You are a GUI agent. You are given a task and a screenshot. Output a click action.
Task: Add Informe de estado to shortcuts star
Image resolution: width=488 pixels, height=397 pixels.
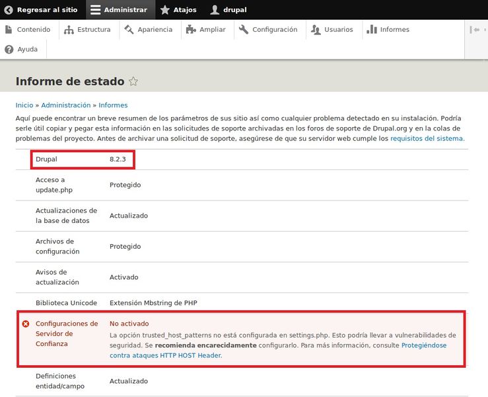133,81
